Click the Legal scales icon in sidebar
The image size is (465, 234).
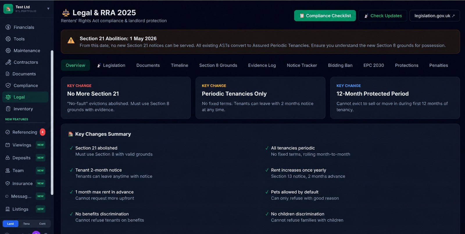pos(8,97)
